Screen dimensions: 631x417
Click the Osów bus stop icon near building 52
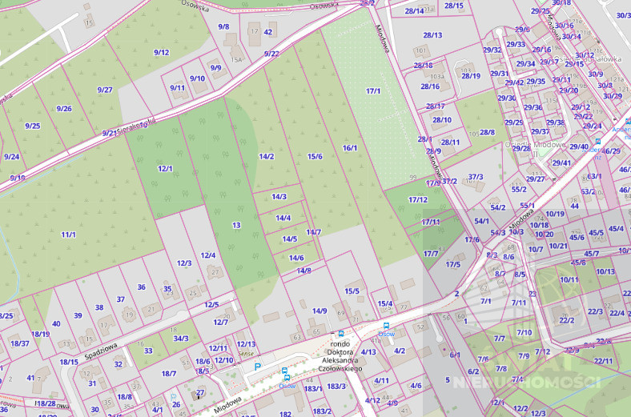click(386, 326)
